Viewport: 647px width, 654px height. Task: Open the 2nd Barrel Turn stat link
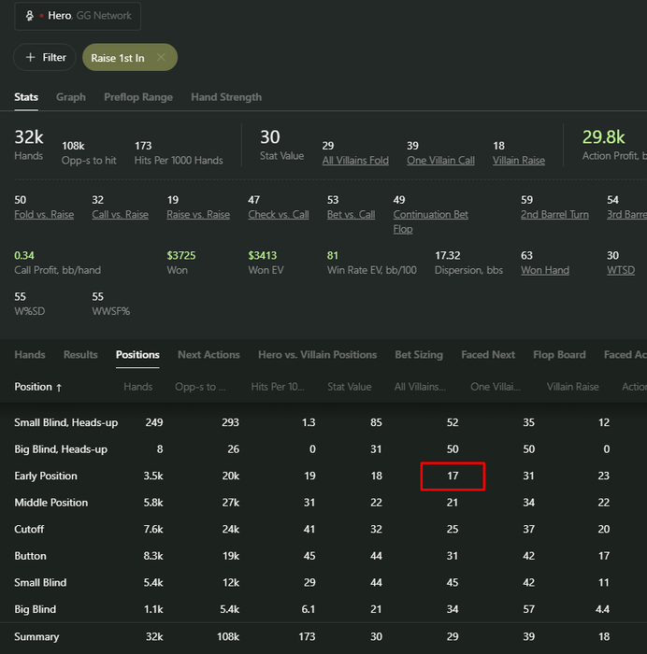(554, 215)
